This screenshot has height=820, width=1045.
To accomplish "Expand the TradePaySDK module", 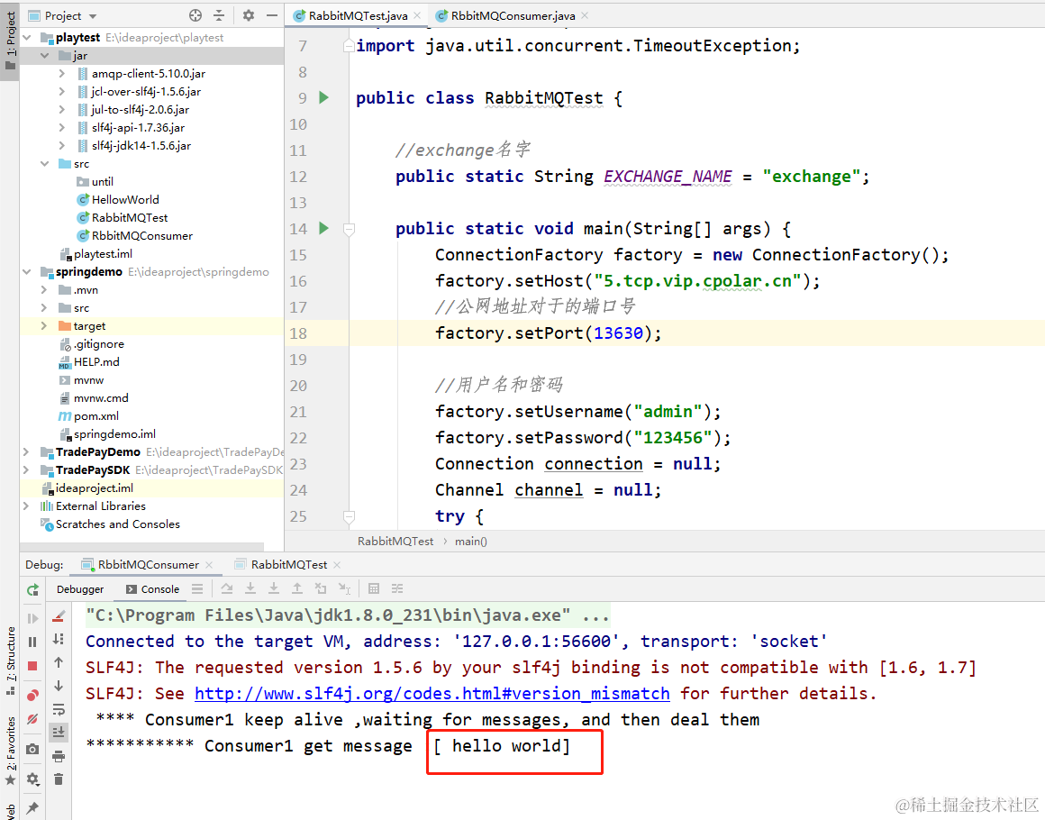I will click(x=27, y=470).
